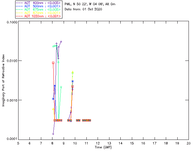The width and height of the screenshot is (194, 155).
Task: Click the AOT 400nm legend entry
Action: tap(38, 3)
